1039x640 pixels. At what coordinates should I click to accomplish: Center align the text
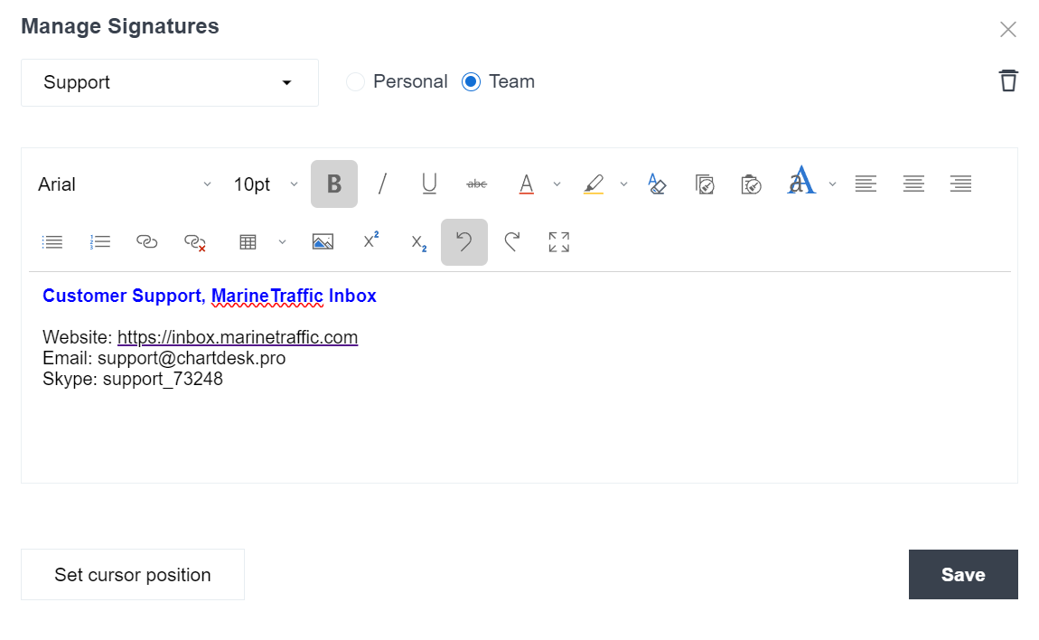(913, 184)
